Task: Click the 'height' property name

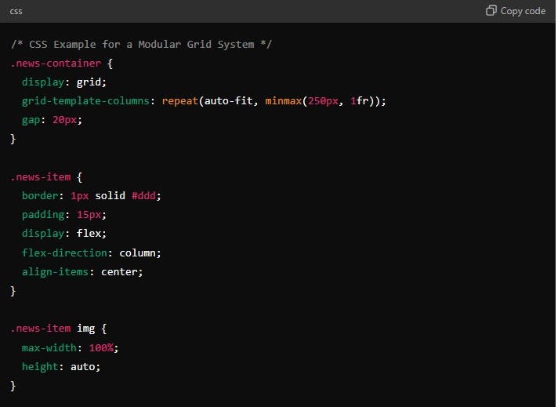Action: [x=40, y=366]
